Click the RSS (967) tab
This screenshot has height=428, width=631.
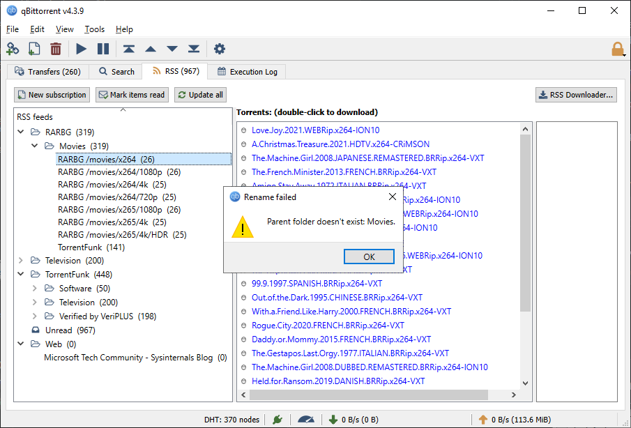(x=176, y=71)
